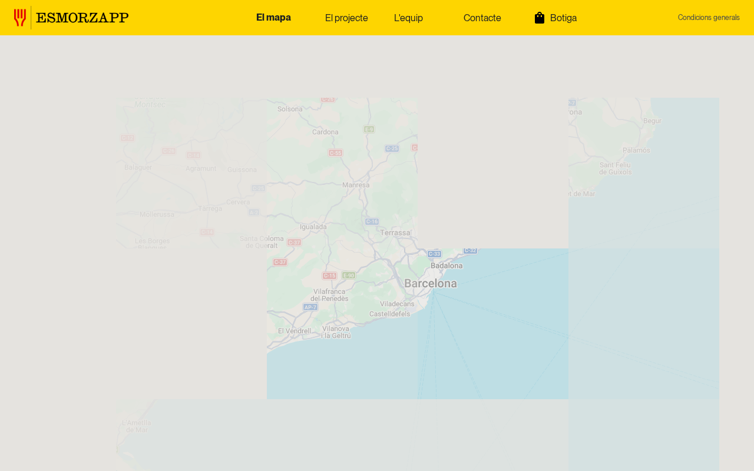
Task: Open the Botiga shop link
Action: click(563, 18)
